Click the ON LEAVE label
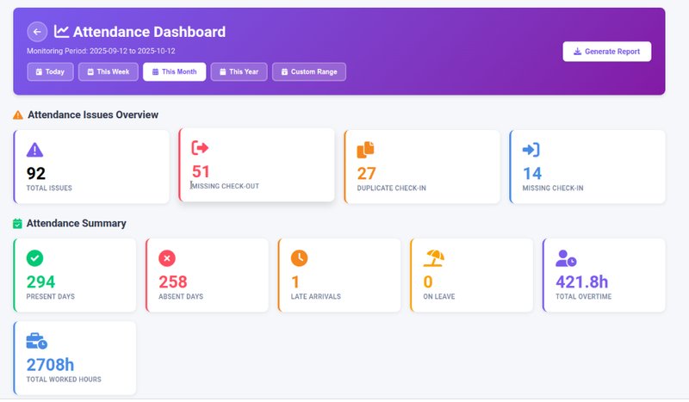This screenshot has width=689, height=402. 439,297
